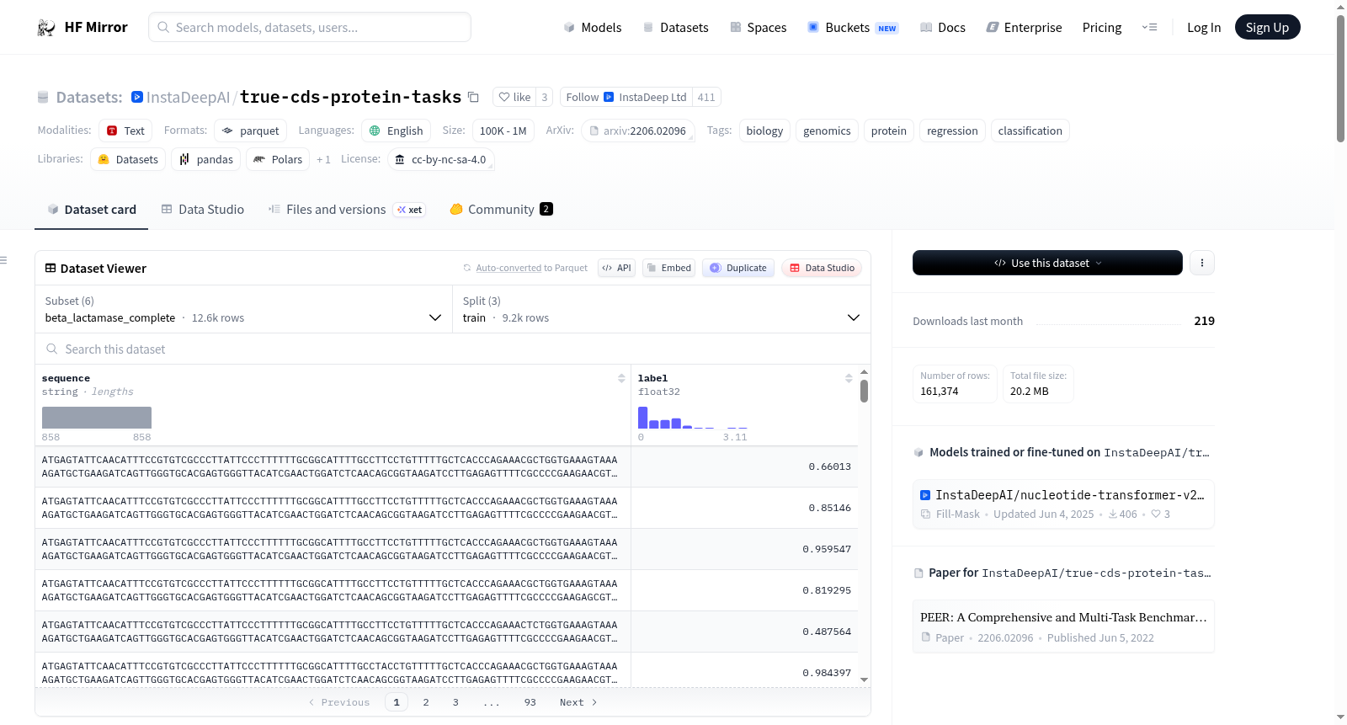
Task: Open Buckets in top navigation
Action: 853,28
